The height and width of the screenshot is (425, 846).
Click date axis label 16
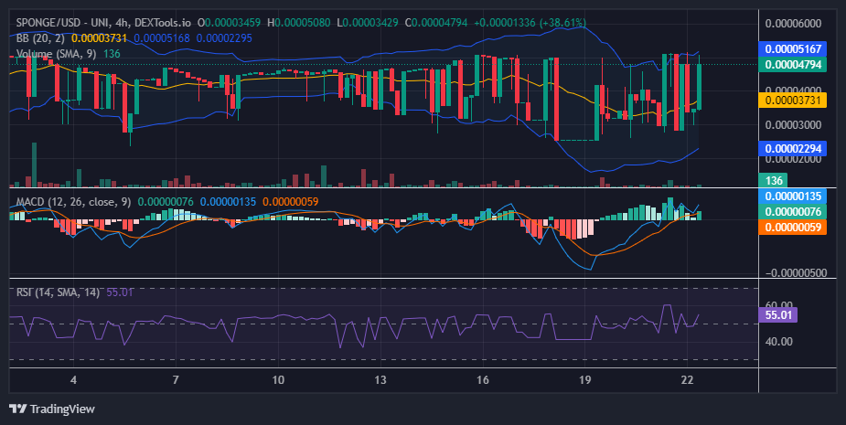482,380
